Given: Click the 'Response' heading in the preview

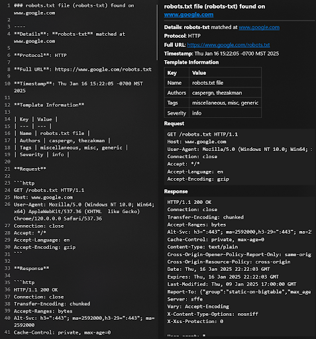Looking at the screenshot, I should coord(176,191).
